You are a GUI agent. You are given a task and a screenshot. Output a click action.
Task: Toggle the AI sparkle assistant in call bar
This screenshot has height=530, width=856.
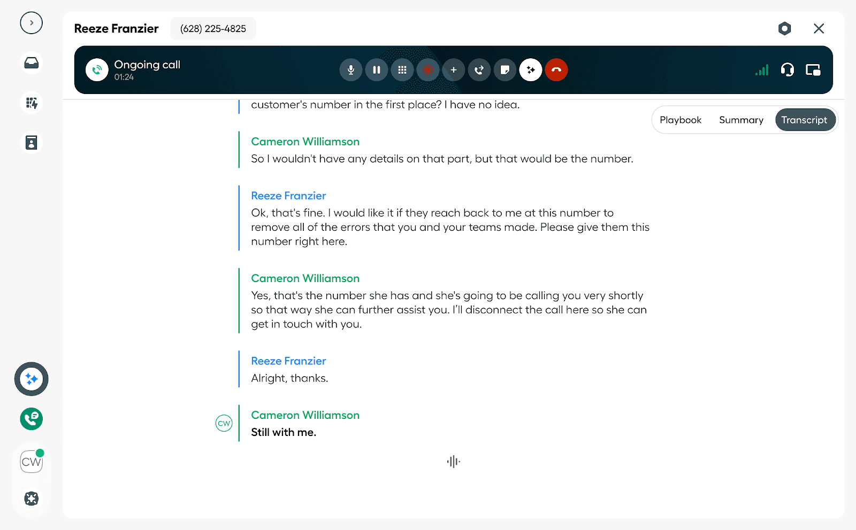(x=531, y=70)
